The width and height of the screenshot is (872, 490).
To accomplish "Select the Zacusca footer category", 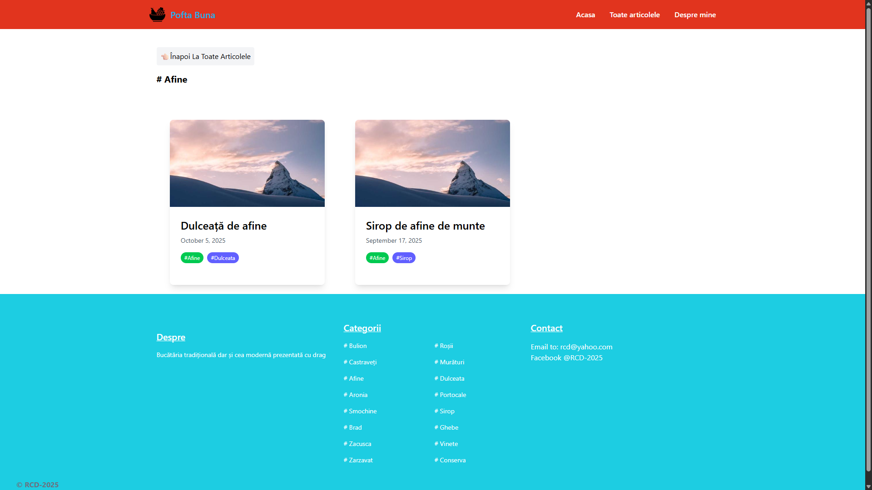I will coord(357,444).
